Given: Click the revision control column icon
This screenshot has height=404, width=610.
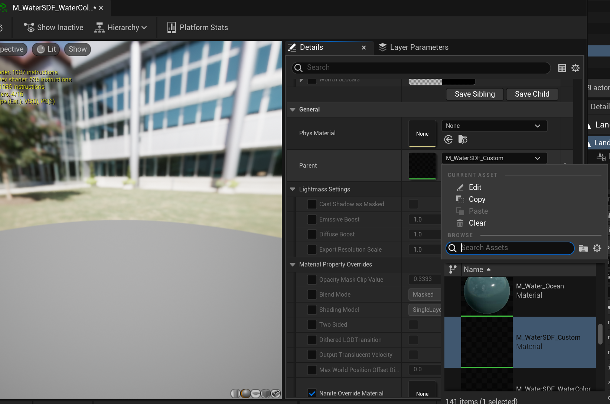Looking at the screenshot, I should [x=453, y=269].
